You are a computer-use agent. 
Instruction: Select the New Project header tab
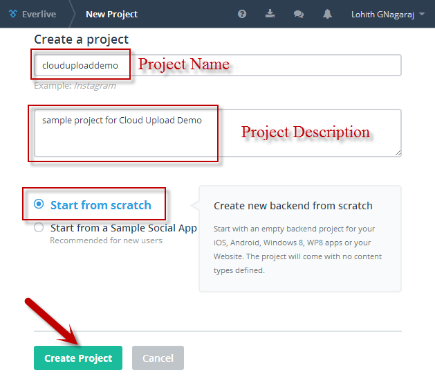111,14
